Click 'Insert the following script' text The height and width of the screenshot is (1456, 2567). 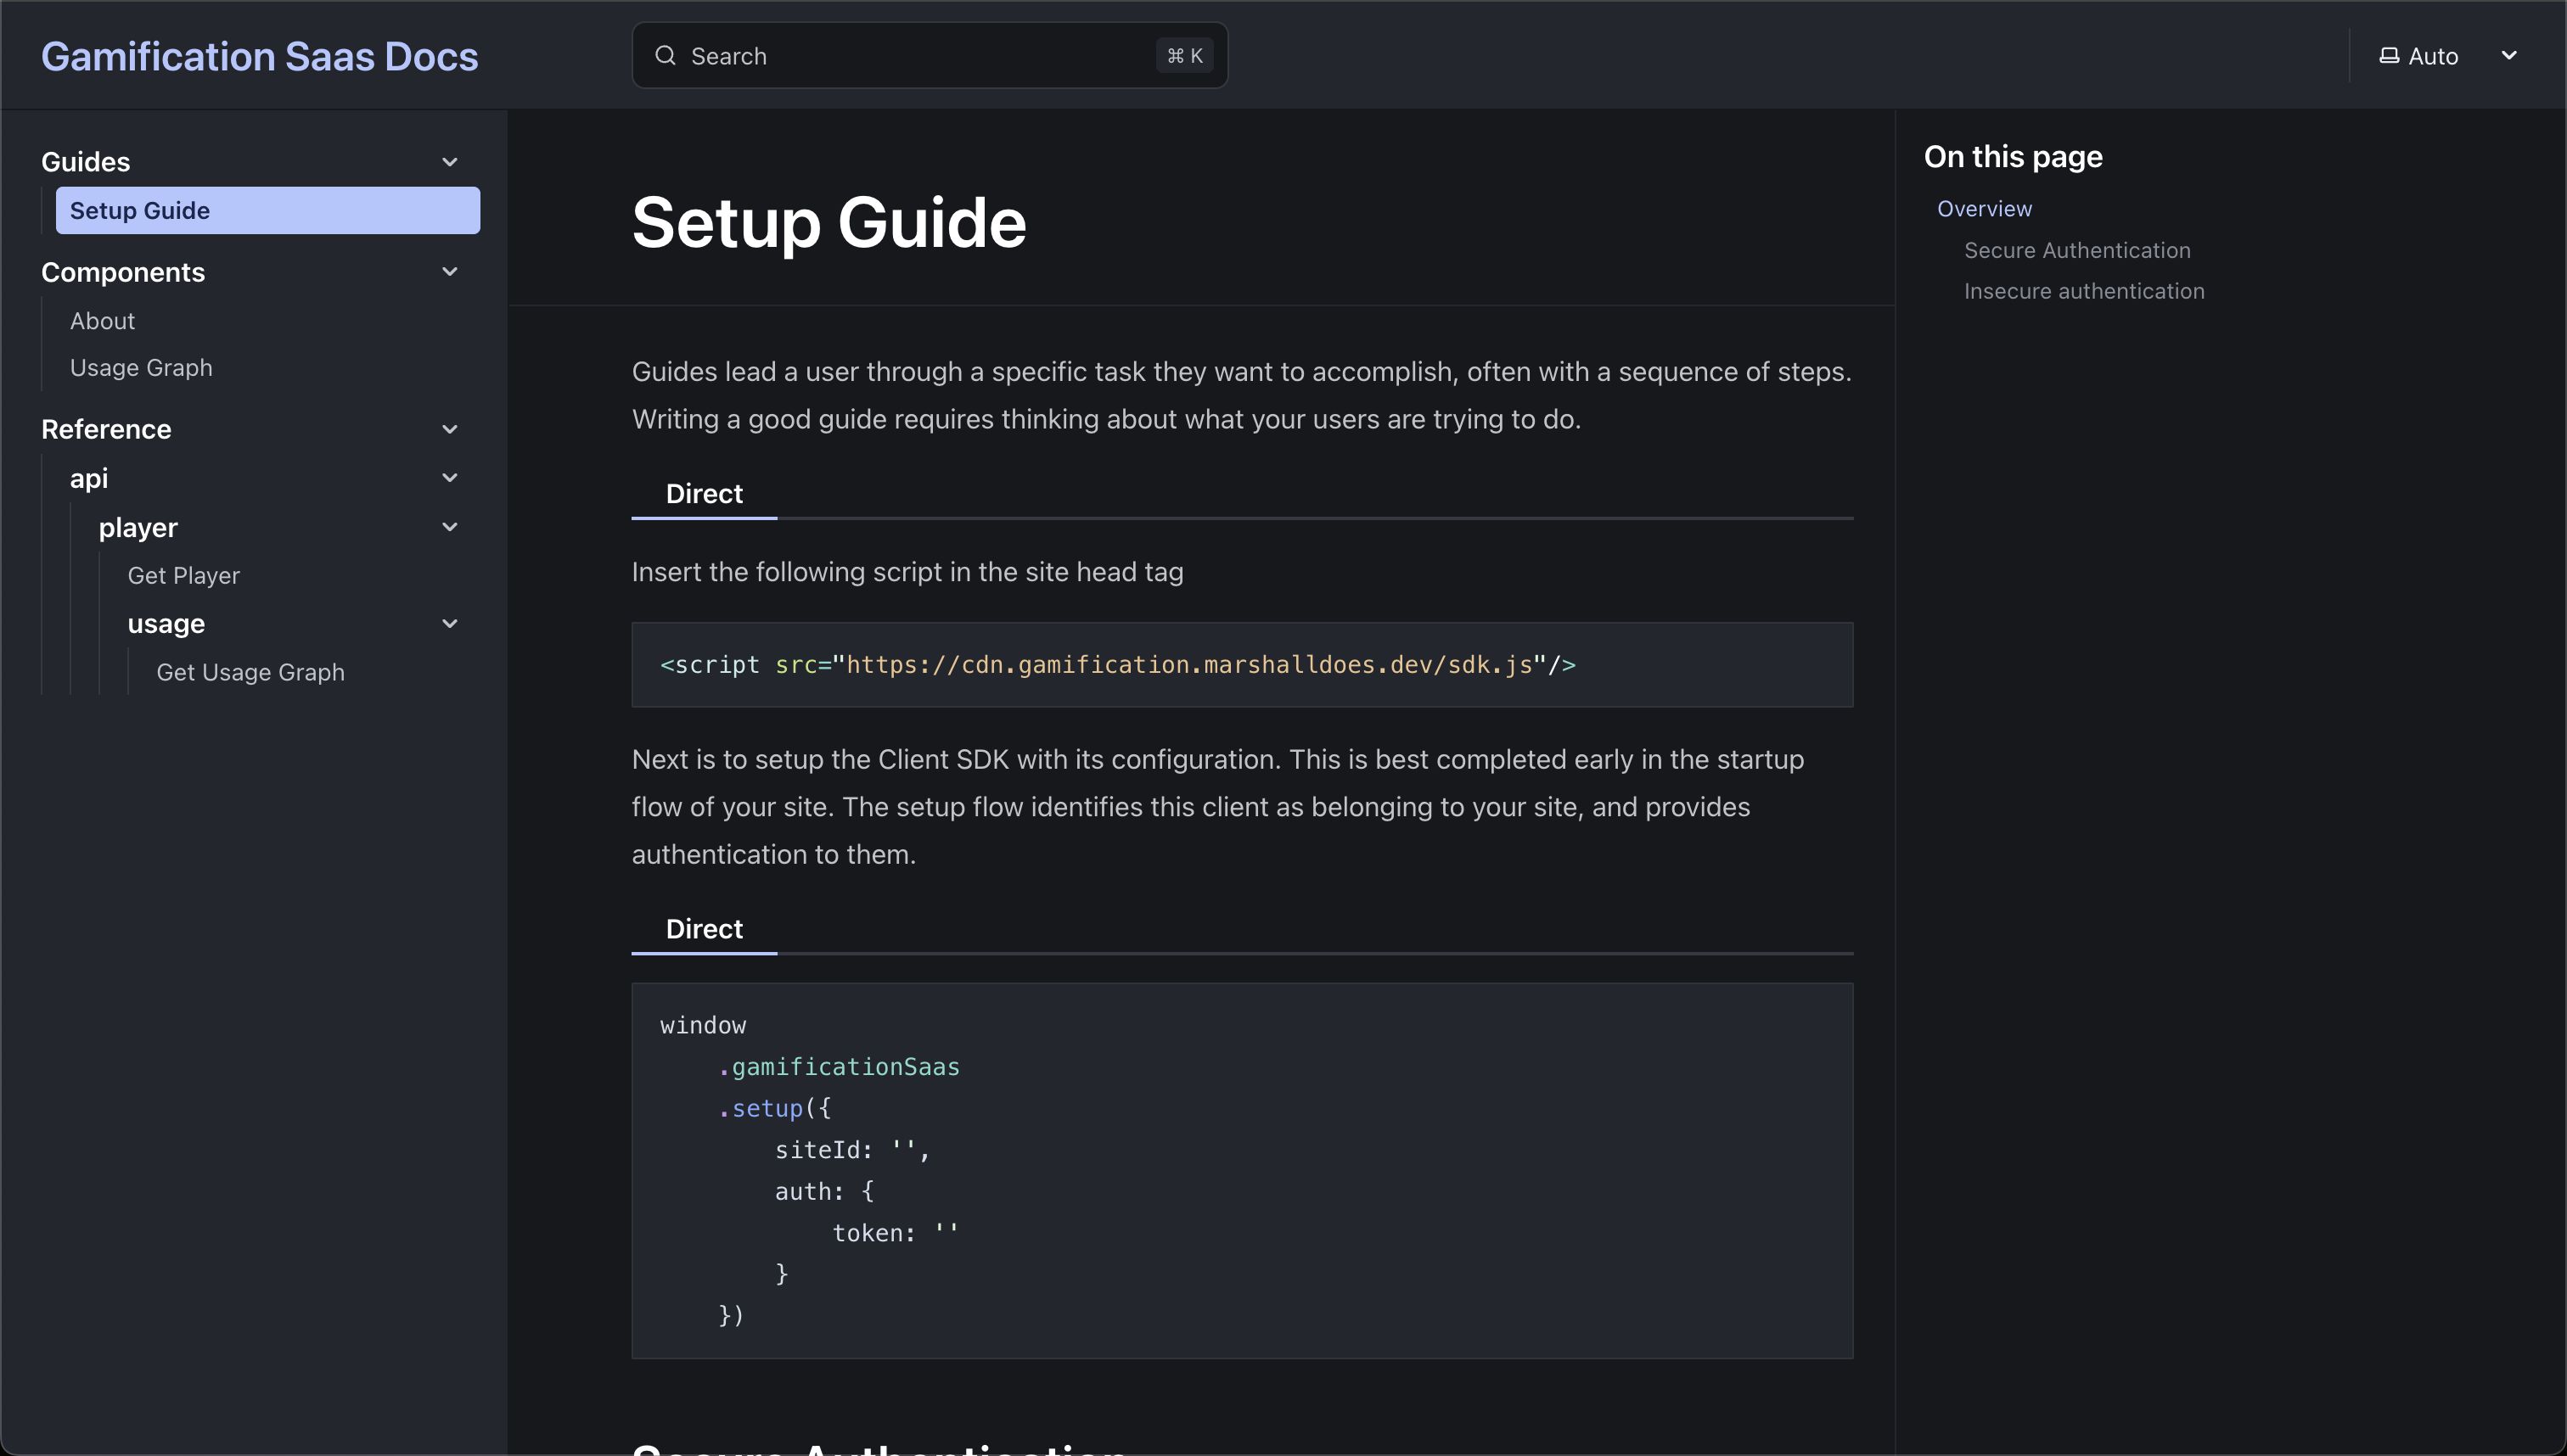tap(907, 572)
